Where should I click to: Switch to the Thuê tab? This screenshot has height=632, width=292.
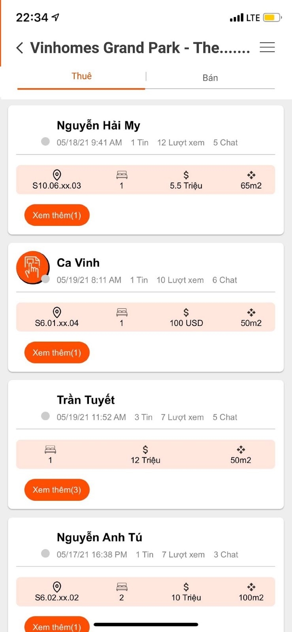[x=81, y=76]
